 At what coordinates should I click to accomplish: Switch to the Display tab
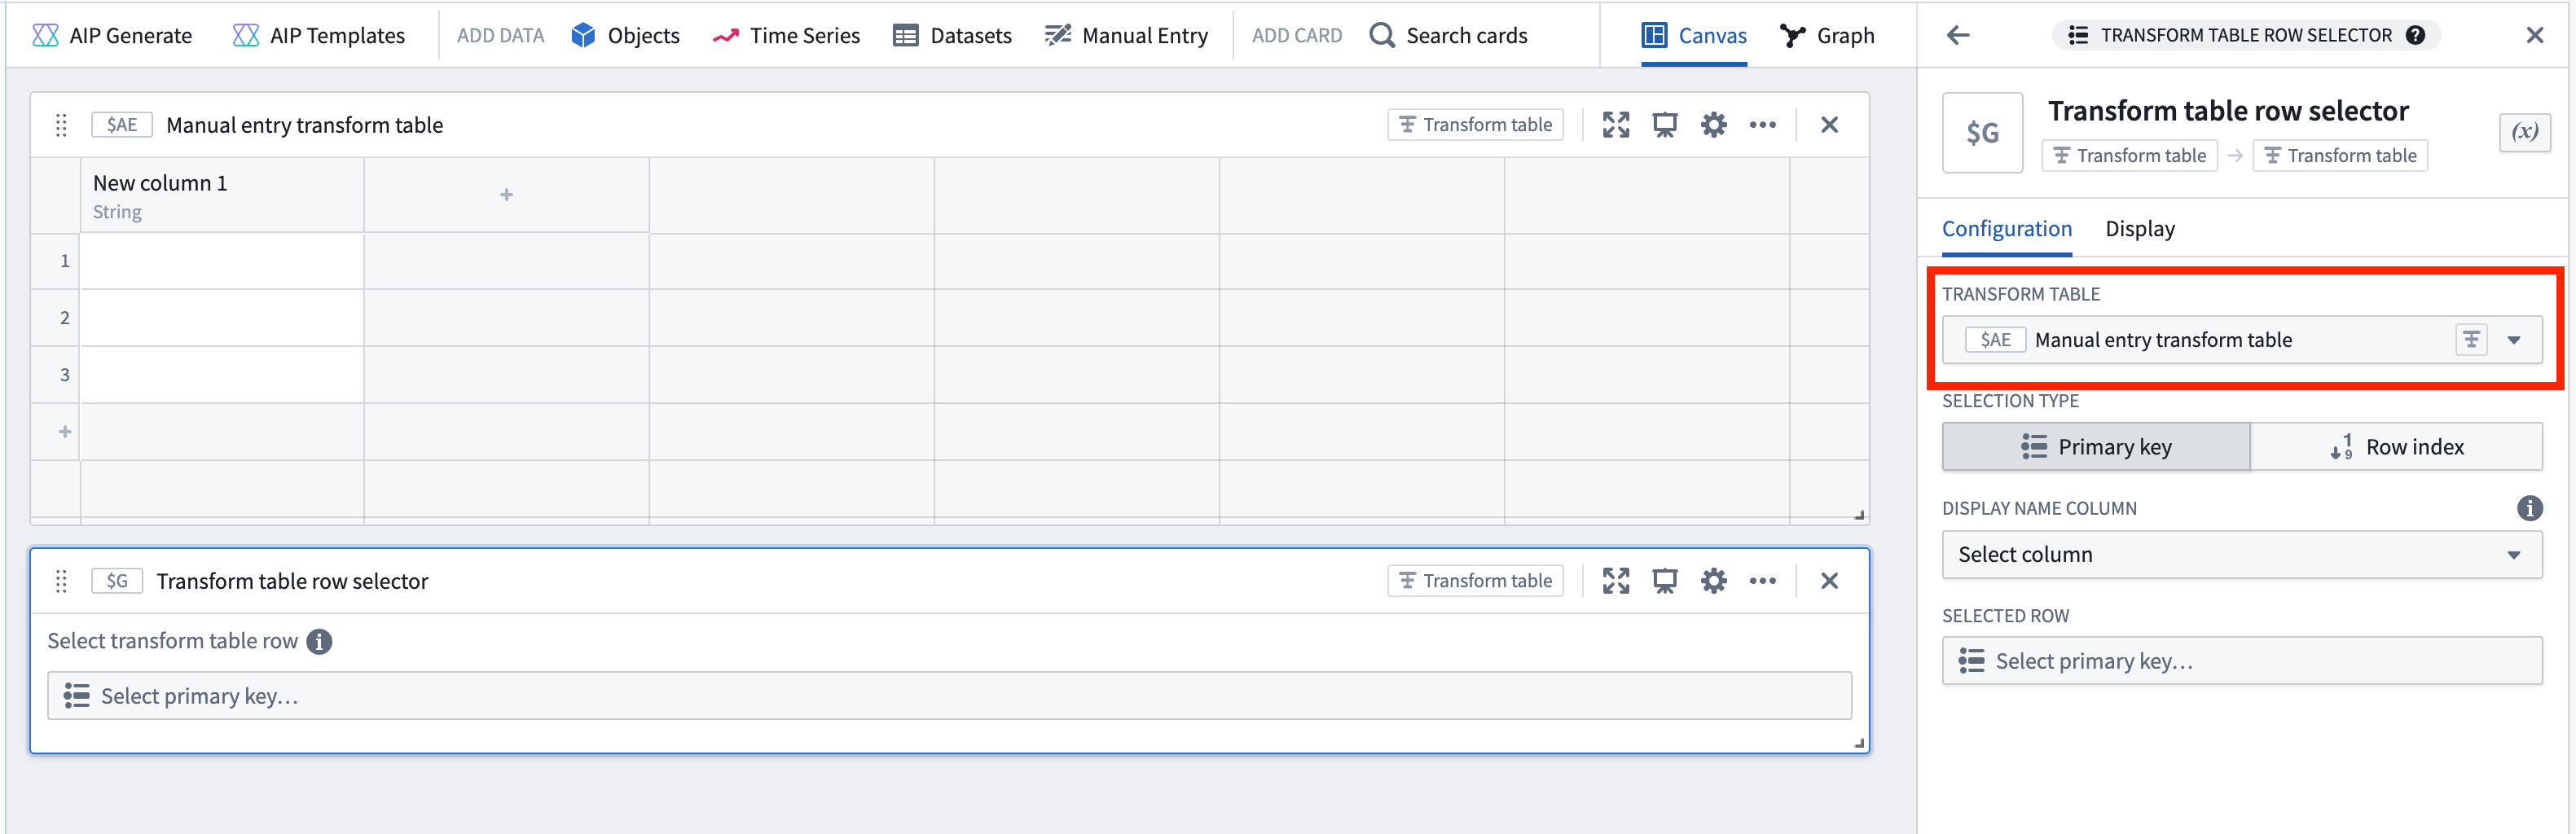click(x=2139, y=229)
